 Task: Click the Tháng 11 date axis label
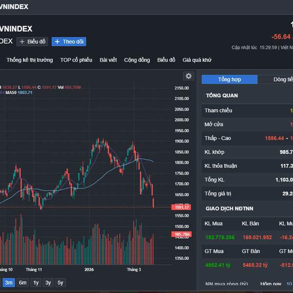34,270
